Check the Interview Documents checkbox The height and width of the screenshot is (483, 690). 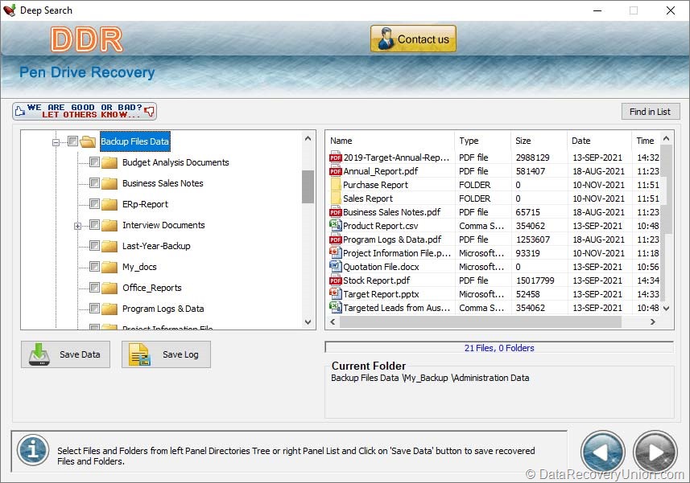click(94, 225)
